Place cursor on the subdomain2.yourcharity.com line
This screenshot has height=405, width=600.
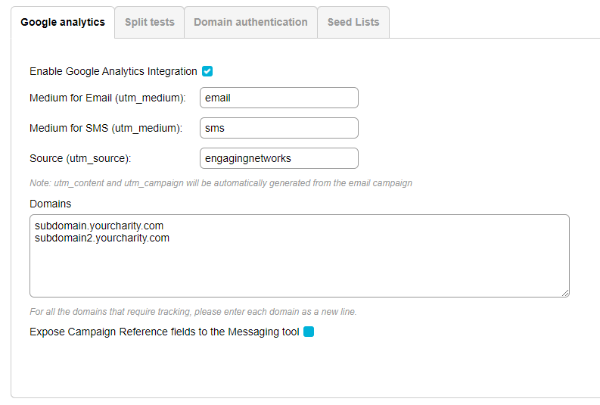click(102, 238)
